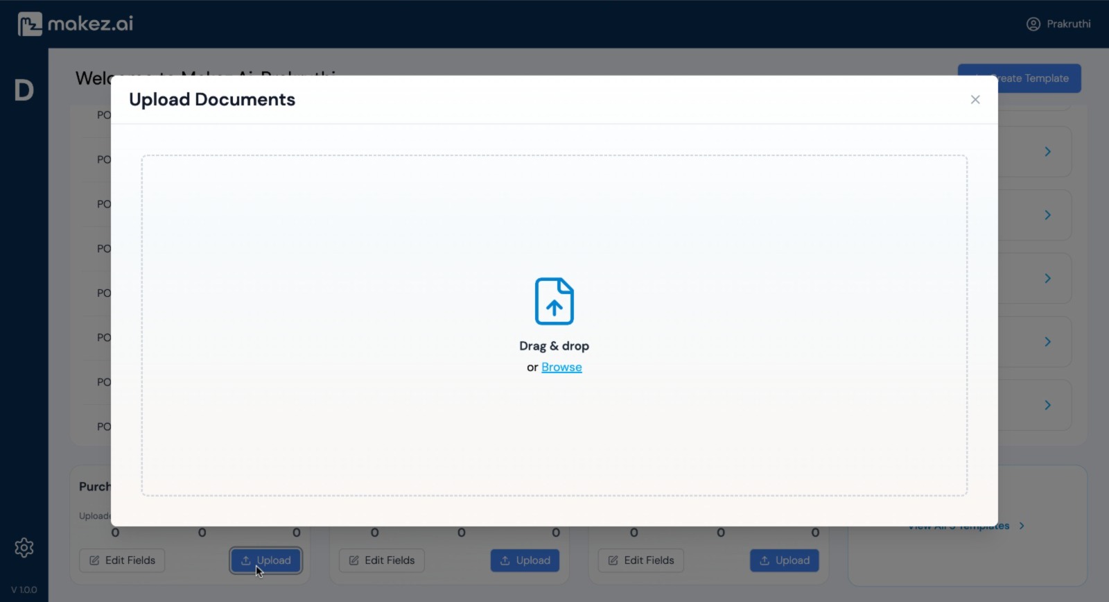Click the Upload button of the third card
Screen dimensions: 1109x602
tap(785, 560)
